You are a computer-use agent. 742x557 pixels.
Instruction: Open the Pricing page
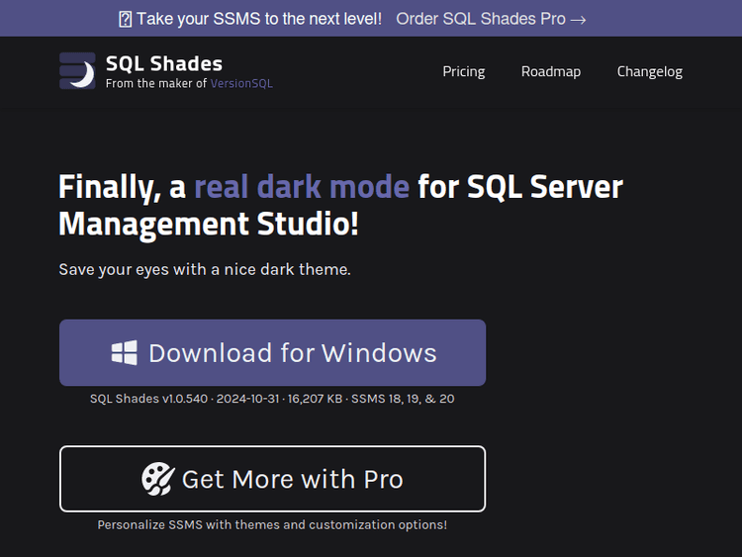[x=464, y=71]
